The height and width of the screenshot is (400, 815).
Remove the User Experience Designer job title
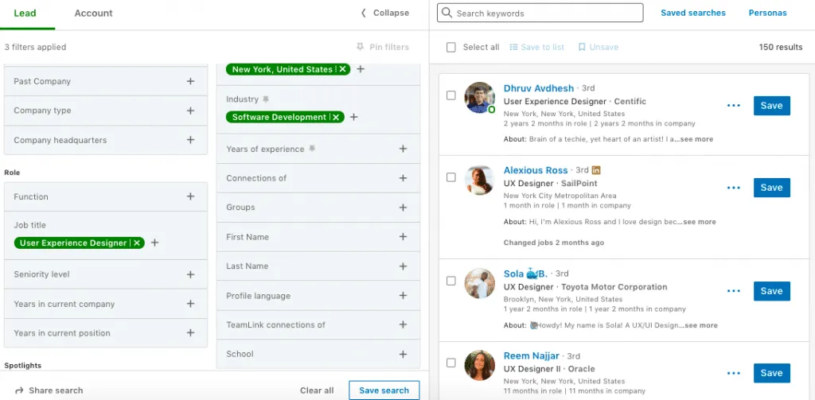pos(137,243)
